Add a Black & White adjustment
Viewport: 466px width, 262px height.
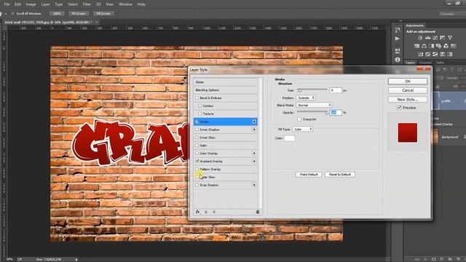point(431,46)
